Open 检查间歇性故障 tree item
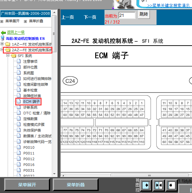 tap(35, 84)
